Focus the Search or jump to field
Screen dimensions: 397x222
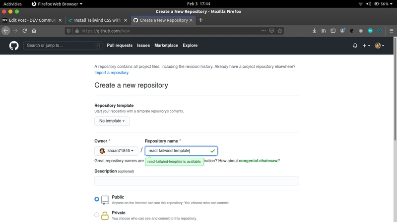[x=63, y=45]
